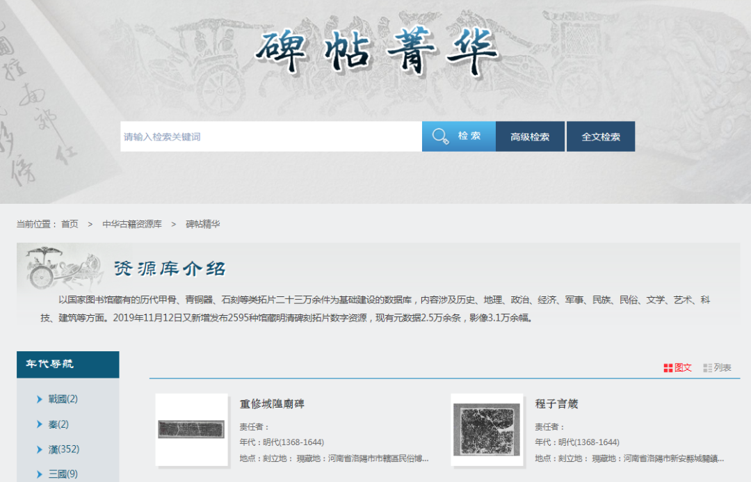The image size is (751, 482).
Task: Open the 程子言箴 title link
Action: click(x=556, y=403)
